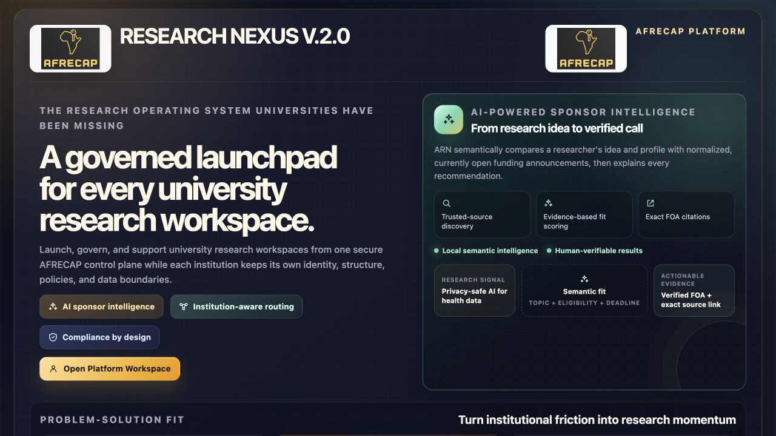Image resolution: width=776 pixels, height=436 pixels.
Task: Click the search icon above Trusted-source discovery
Action: [447, 203]
